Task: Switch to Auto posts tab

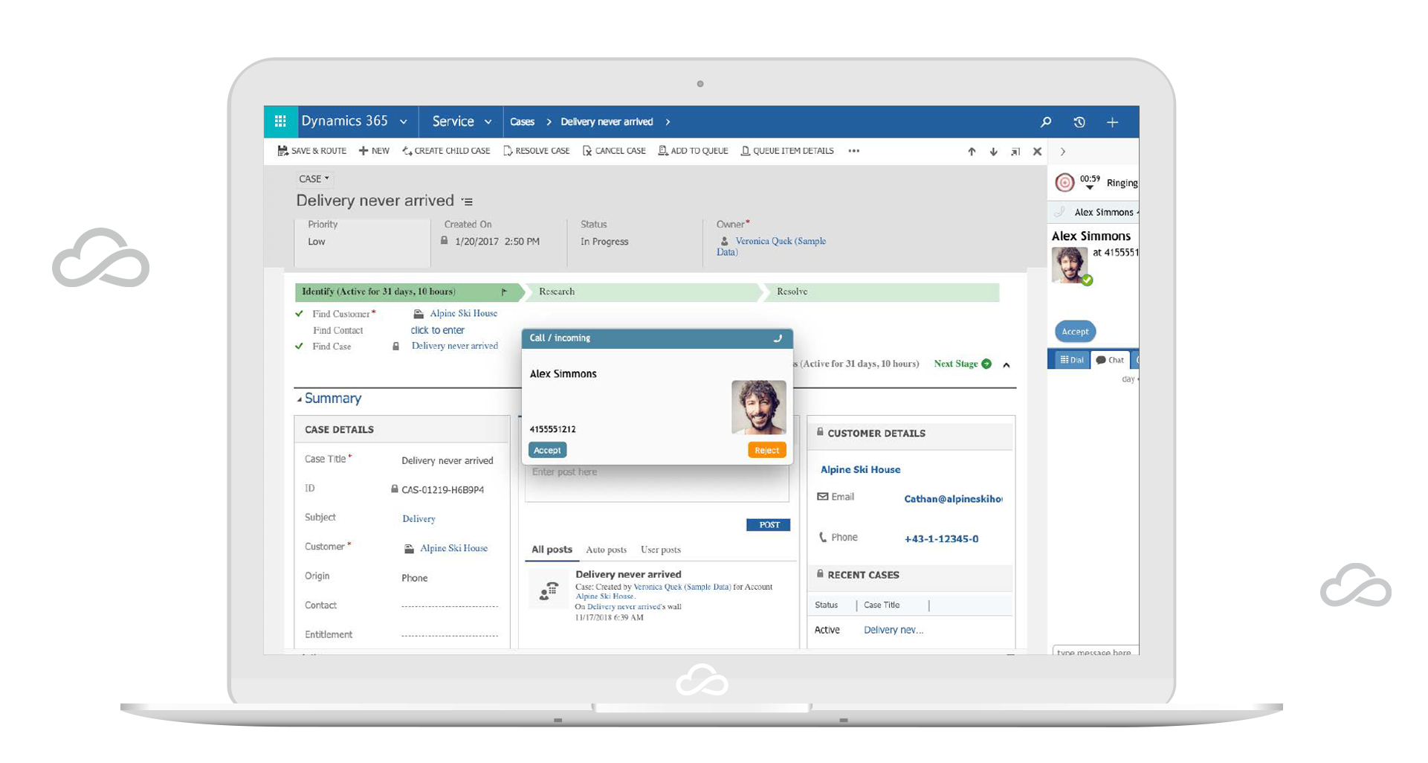Action: [x=606, y=550]
